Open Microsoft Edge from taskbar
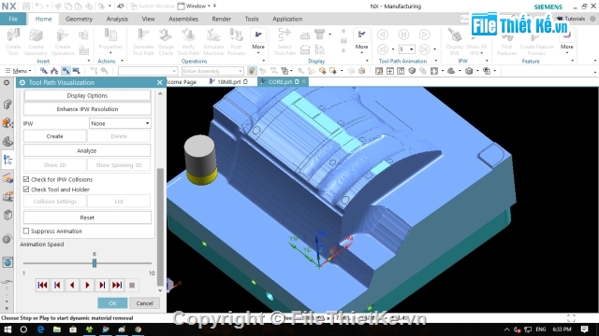Screen dimensions: 599x336 coord(40,329)
